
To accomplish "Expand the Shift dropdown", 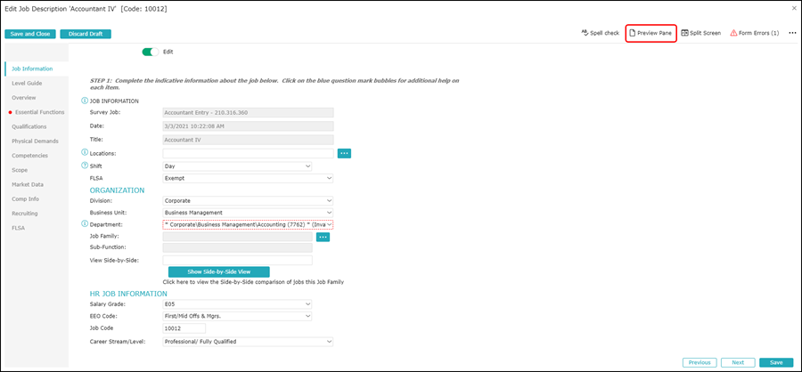I will coord(237,166).
